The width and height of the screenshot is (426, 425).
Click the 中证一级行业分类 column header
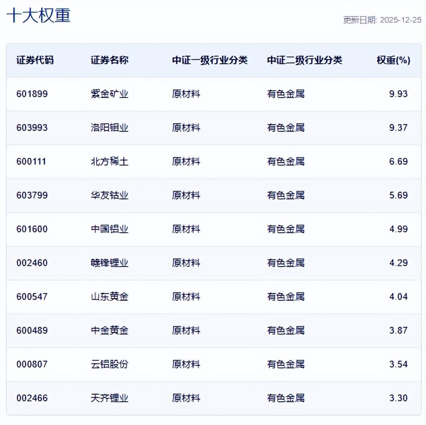210,60
